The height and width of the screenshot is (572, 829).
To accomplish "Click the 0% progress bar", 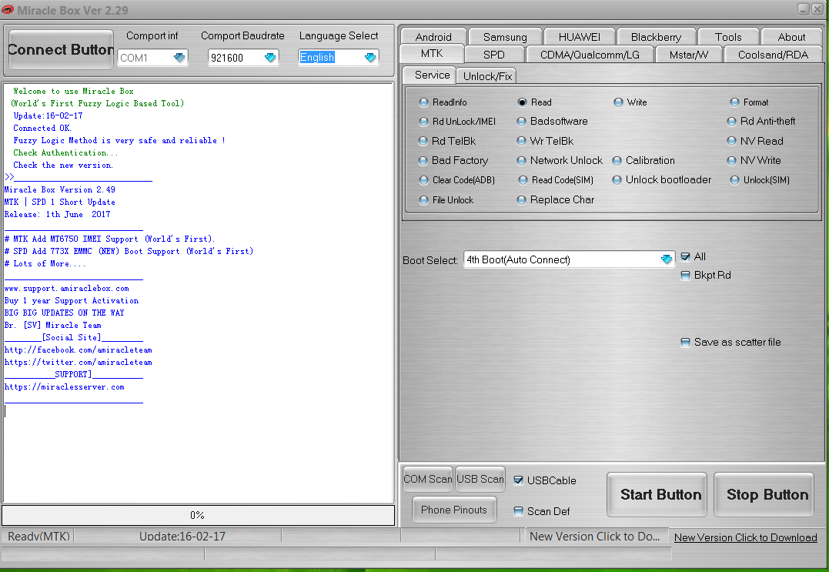I will pyautogui.click(x=198, y=515).
